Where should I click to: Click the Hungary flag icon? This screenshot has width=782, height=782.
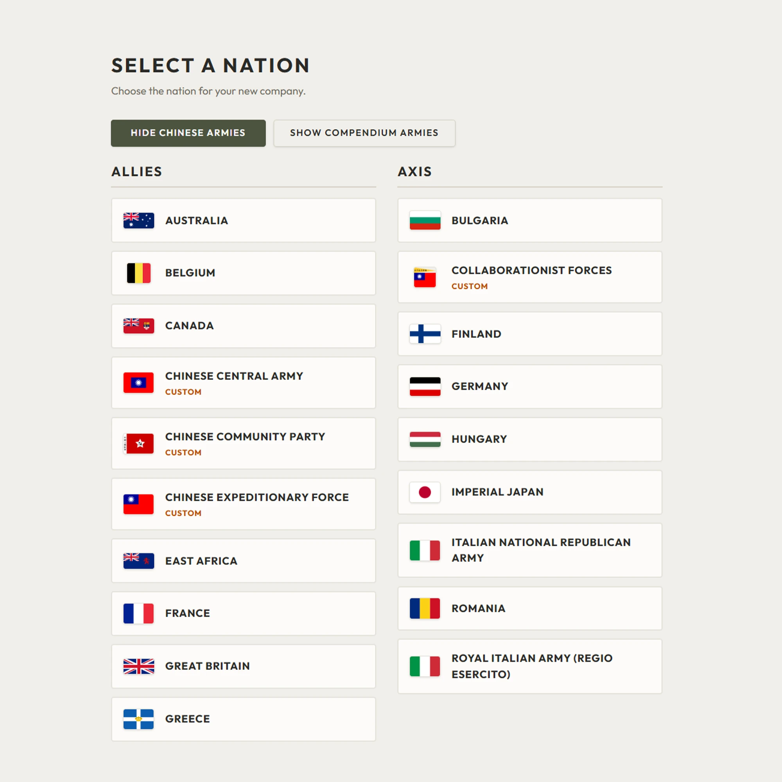pyautogui.click(x=425, y=439)
